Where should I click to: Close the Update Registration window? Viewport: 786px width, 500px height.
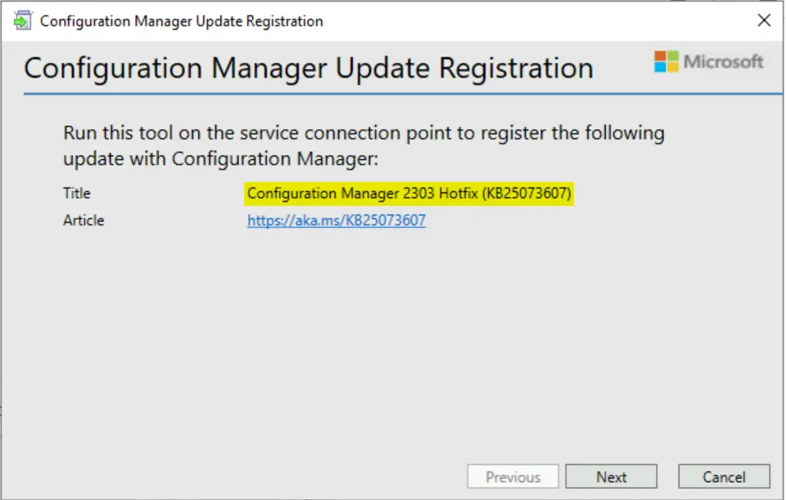click(x=764, y=20)
